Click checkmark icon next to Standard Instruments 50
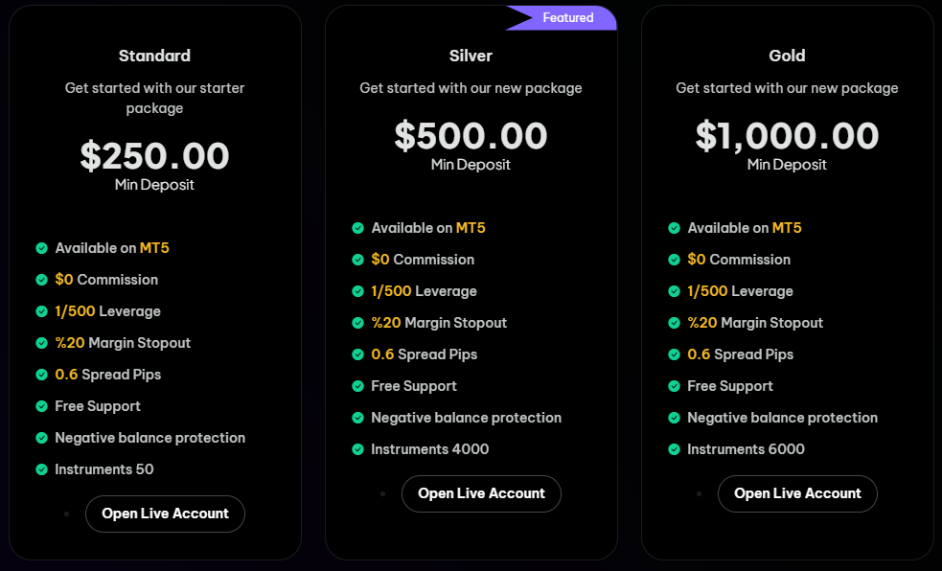 tap(41, 469)
